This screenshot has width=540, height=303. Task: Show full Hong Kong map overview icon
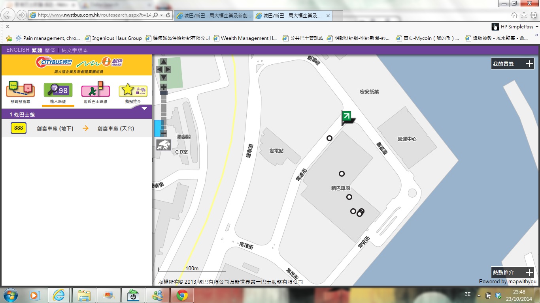[x=163, y=145]
